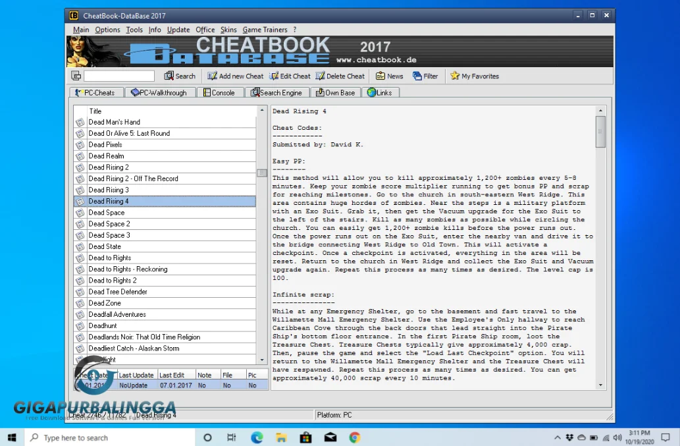Viewport: 680px width, 446px height.
Task: Select the highlighted Dead Rising 4 row
Action: pyautogui.click(x=165, y=201)
